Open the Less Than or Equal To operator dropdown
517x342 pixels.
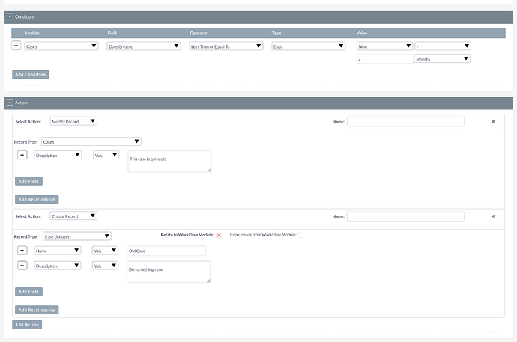[226, 46]
